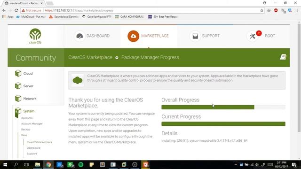Open Task View on taskbar

point(26,165)
